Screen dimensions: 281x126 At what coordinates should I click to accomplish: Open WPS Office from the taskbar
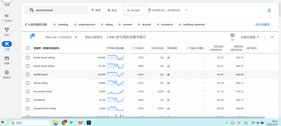coord(80,123)
